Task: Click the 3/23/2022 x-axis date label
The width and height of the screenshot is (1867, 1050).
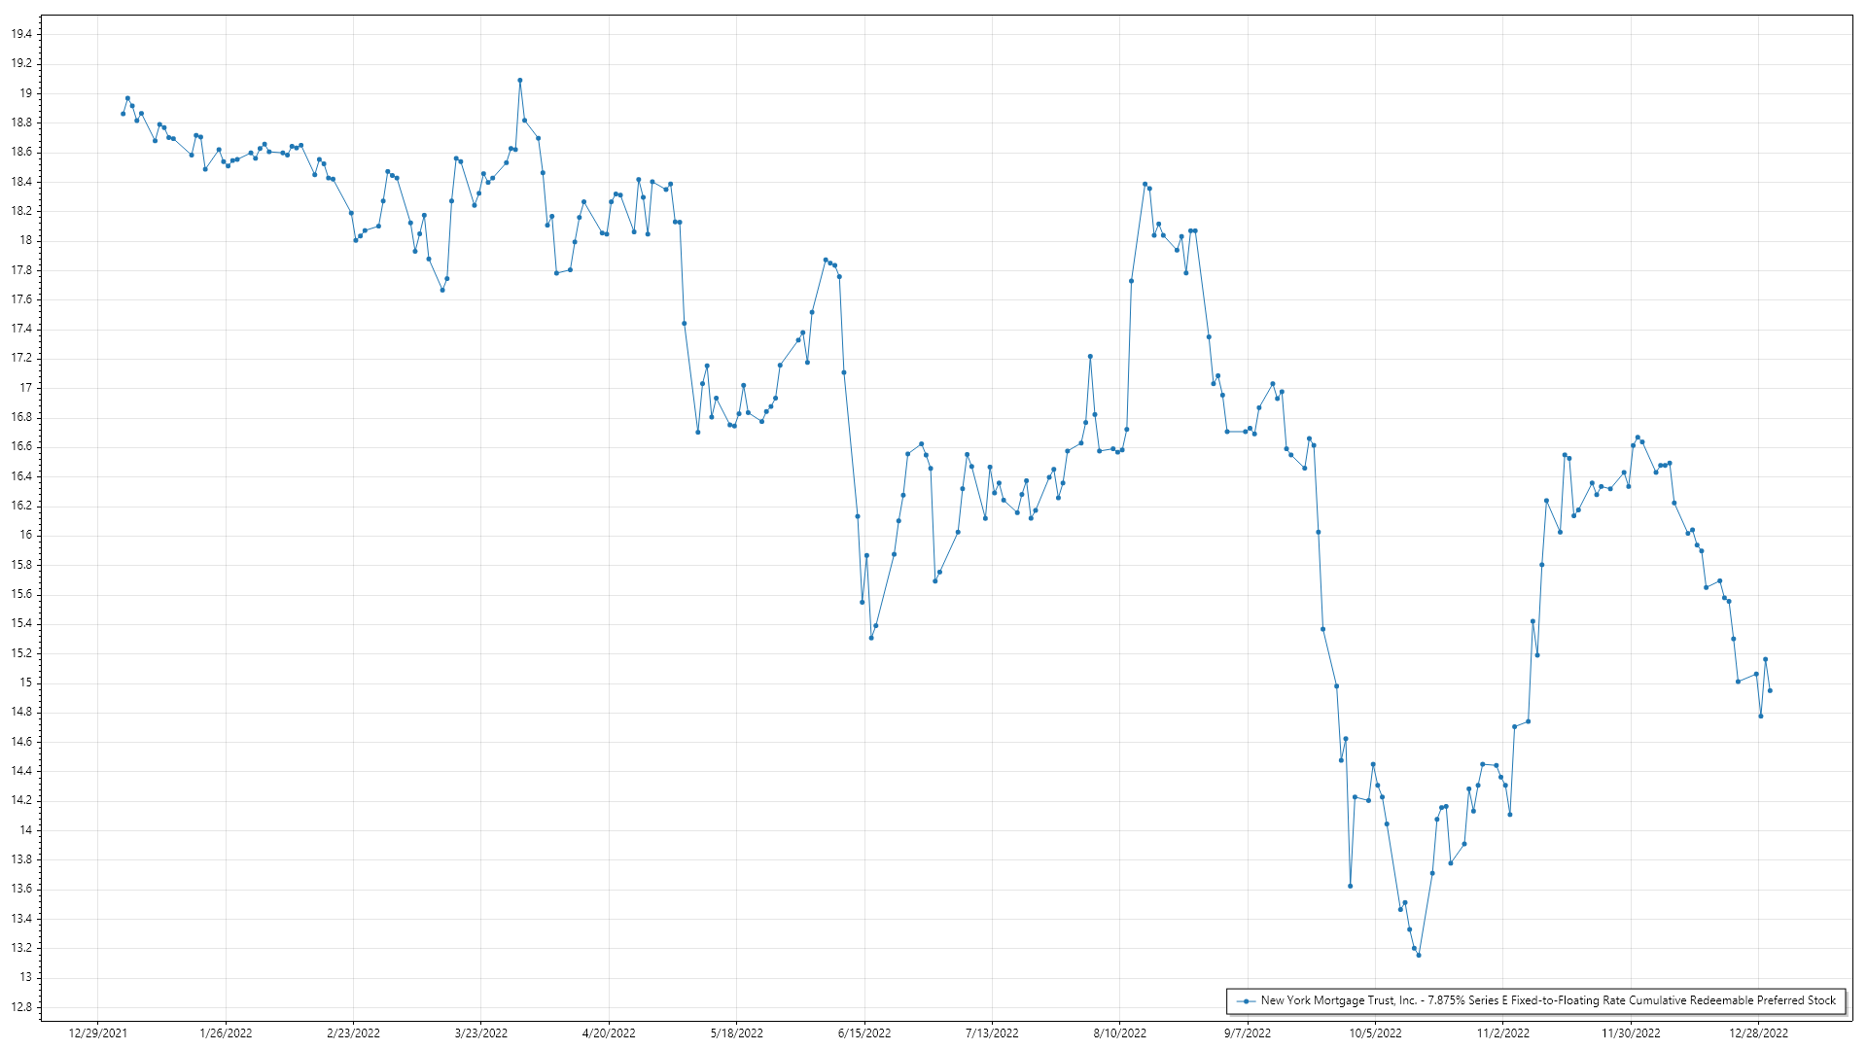Action: click(481, 1032)
